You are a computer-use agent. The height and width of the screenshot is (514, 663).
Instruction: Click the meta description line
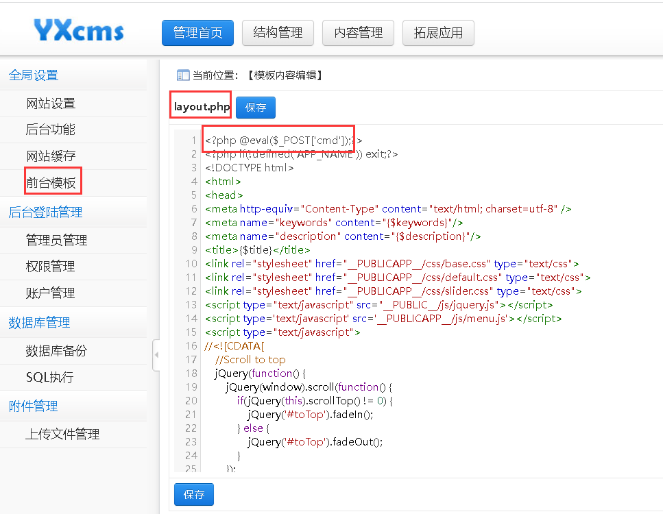click(343, 236)
